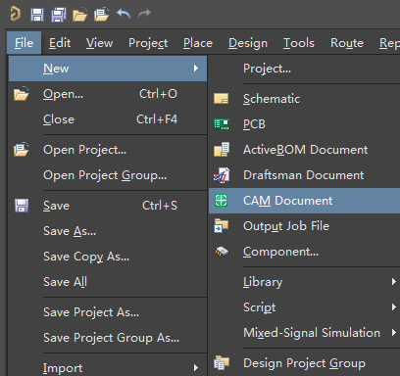Choose Open... from the File menu
The width and height of the screenshot is (400, 376).
tap(108, 94)
